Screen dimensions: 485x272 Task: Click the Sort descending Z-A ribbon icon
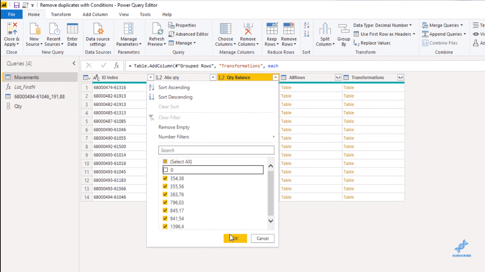pos(306,34)
